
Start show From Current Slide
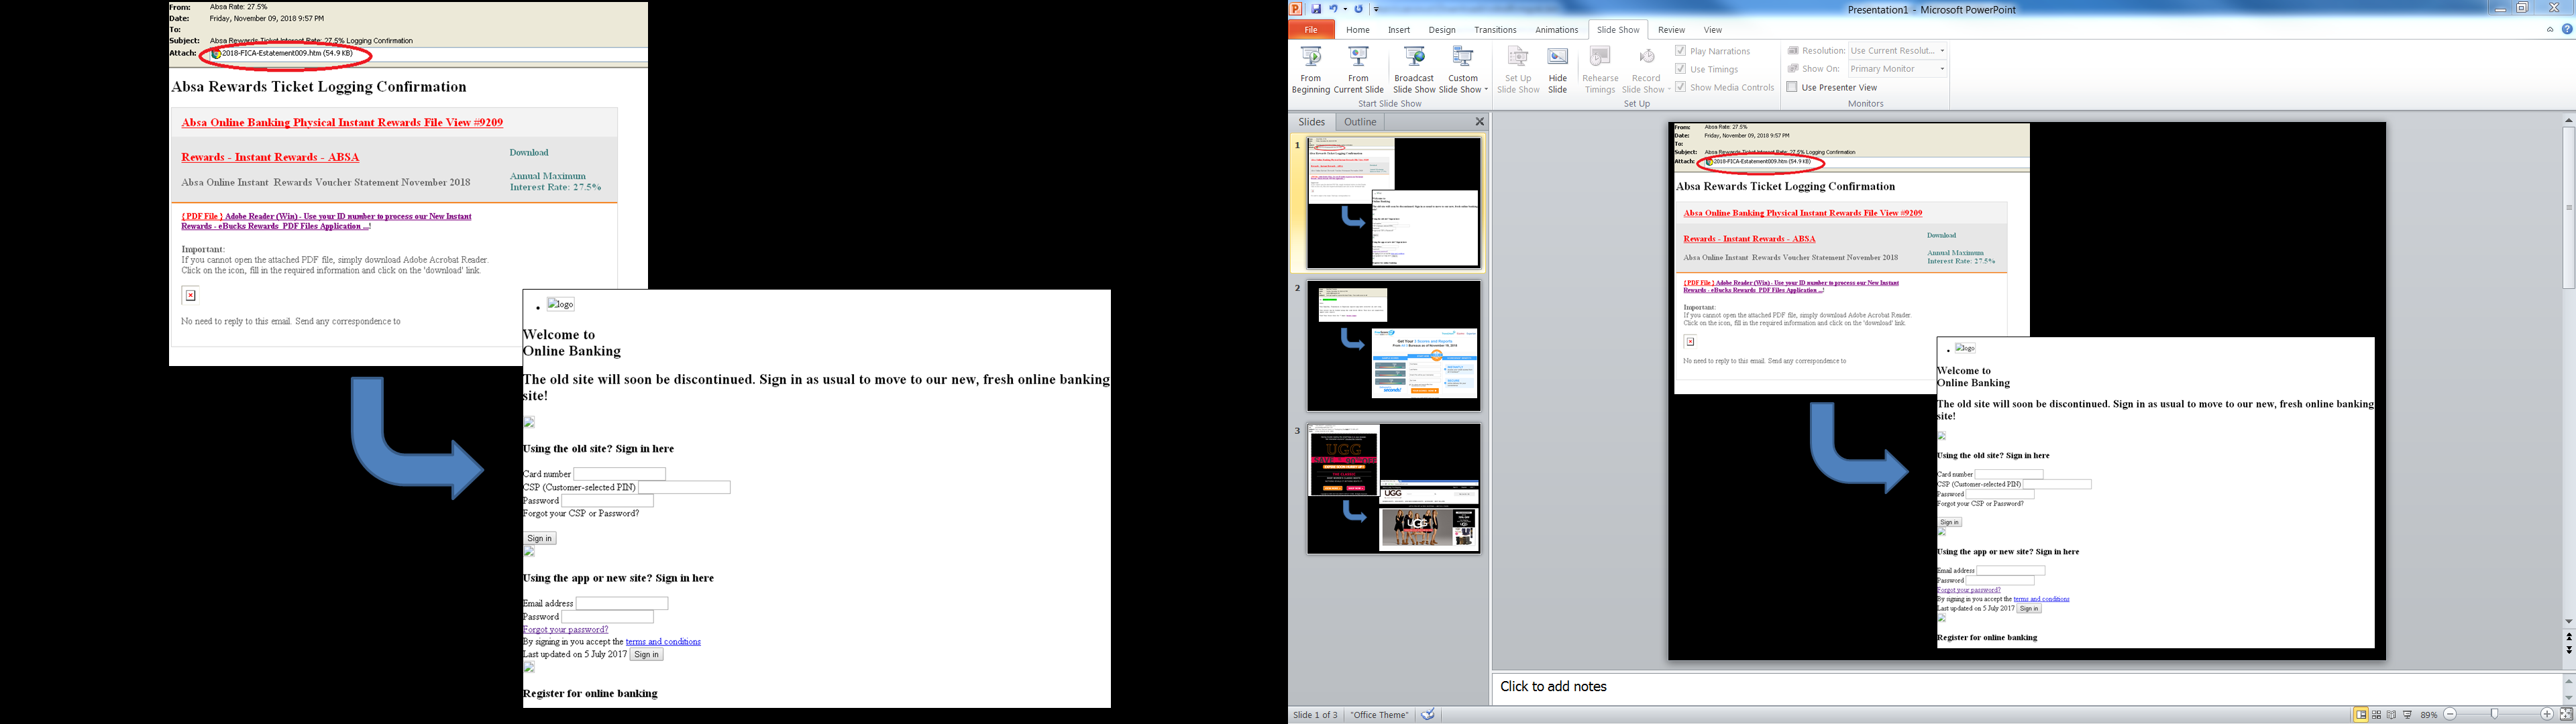pos(1358,68)
